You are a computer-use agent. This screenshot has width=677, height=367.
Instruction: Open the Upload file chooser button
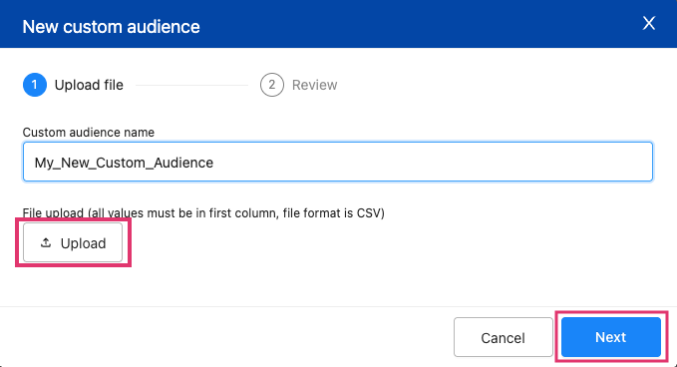73,242
